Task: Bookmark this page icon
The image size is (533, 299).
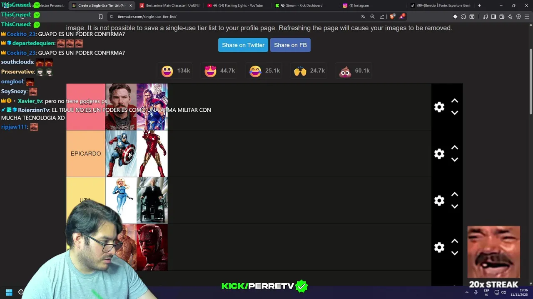Action: point(100,17)
